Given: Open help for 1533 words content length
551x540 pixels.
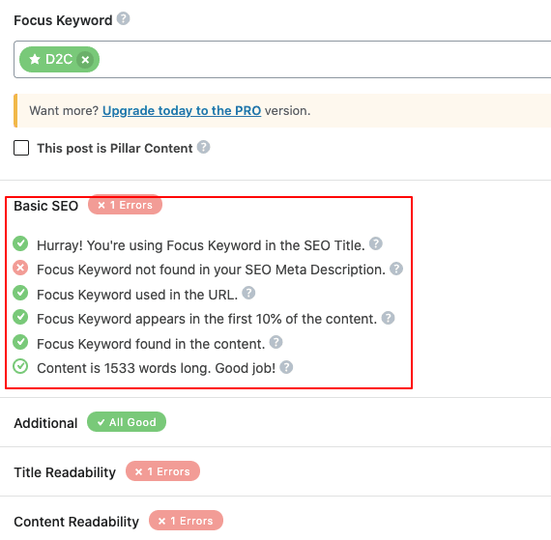Looking at the screenshot, I should 286,367.
